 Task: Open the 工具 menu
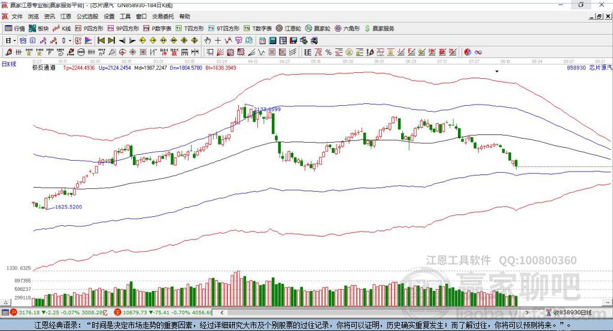point(125,16)
